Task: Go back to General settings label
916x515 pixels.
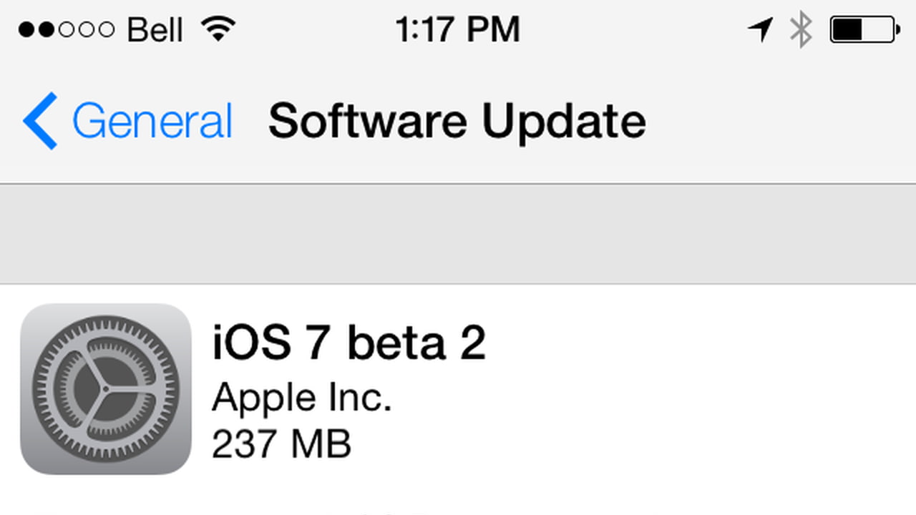Action: 152,121
